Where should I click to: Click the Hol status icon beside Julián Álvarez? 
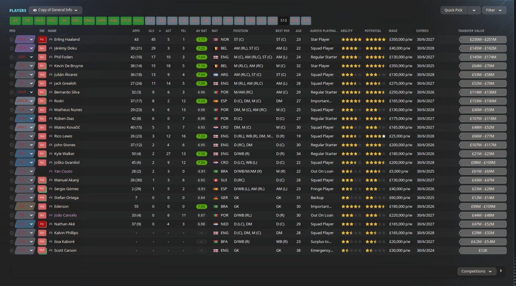[42, 75]
